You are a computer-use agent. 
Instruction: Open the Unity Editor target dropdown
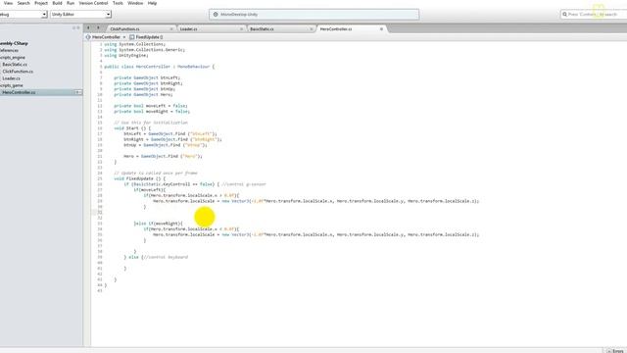(x=80, y=15)
